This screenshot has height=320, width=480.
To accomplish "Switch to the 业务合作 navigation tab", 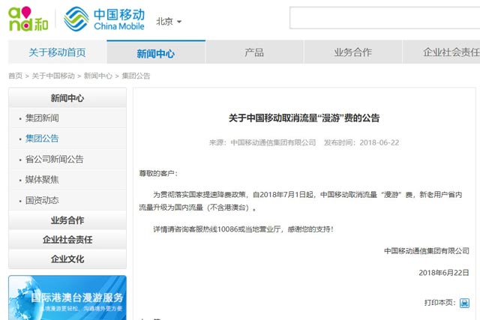I will (x=353, y=52).
